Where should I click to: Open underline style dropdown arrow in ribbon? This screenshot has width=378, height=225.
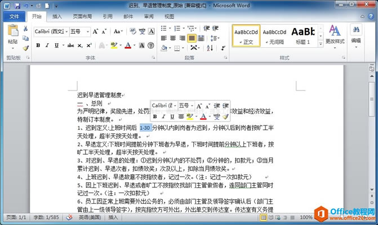[63, 45]
